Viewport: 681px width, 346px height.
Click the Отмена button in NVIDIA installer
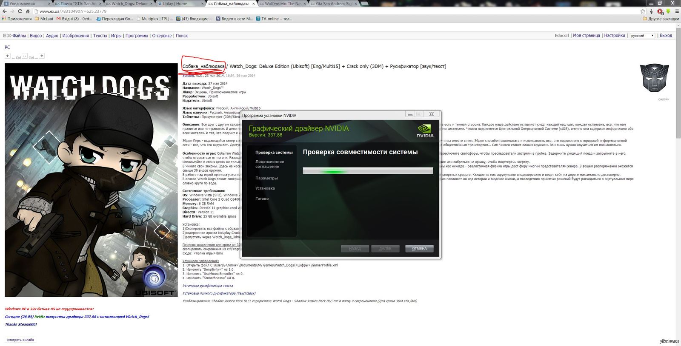click(419, 249)
